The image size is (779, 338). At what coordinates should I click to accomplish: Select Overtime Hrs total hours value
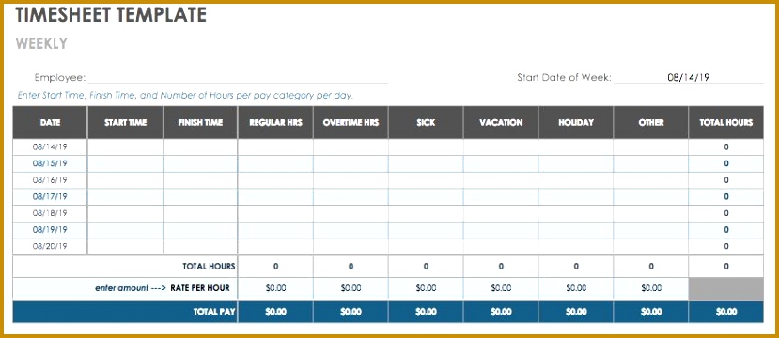pos(351,267)
